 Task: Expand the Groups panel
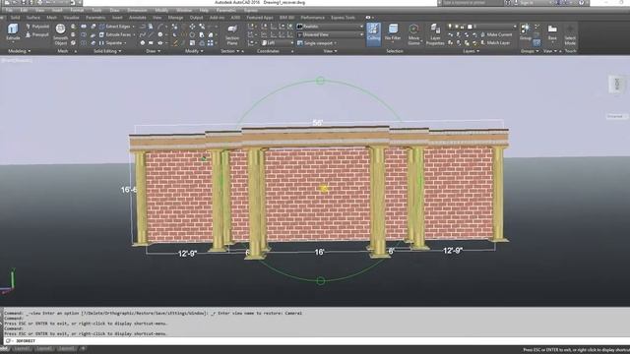(530, 51)
